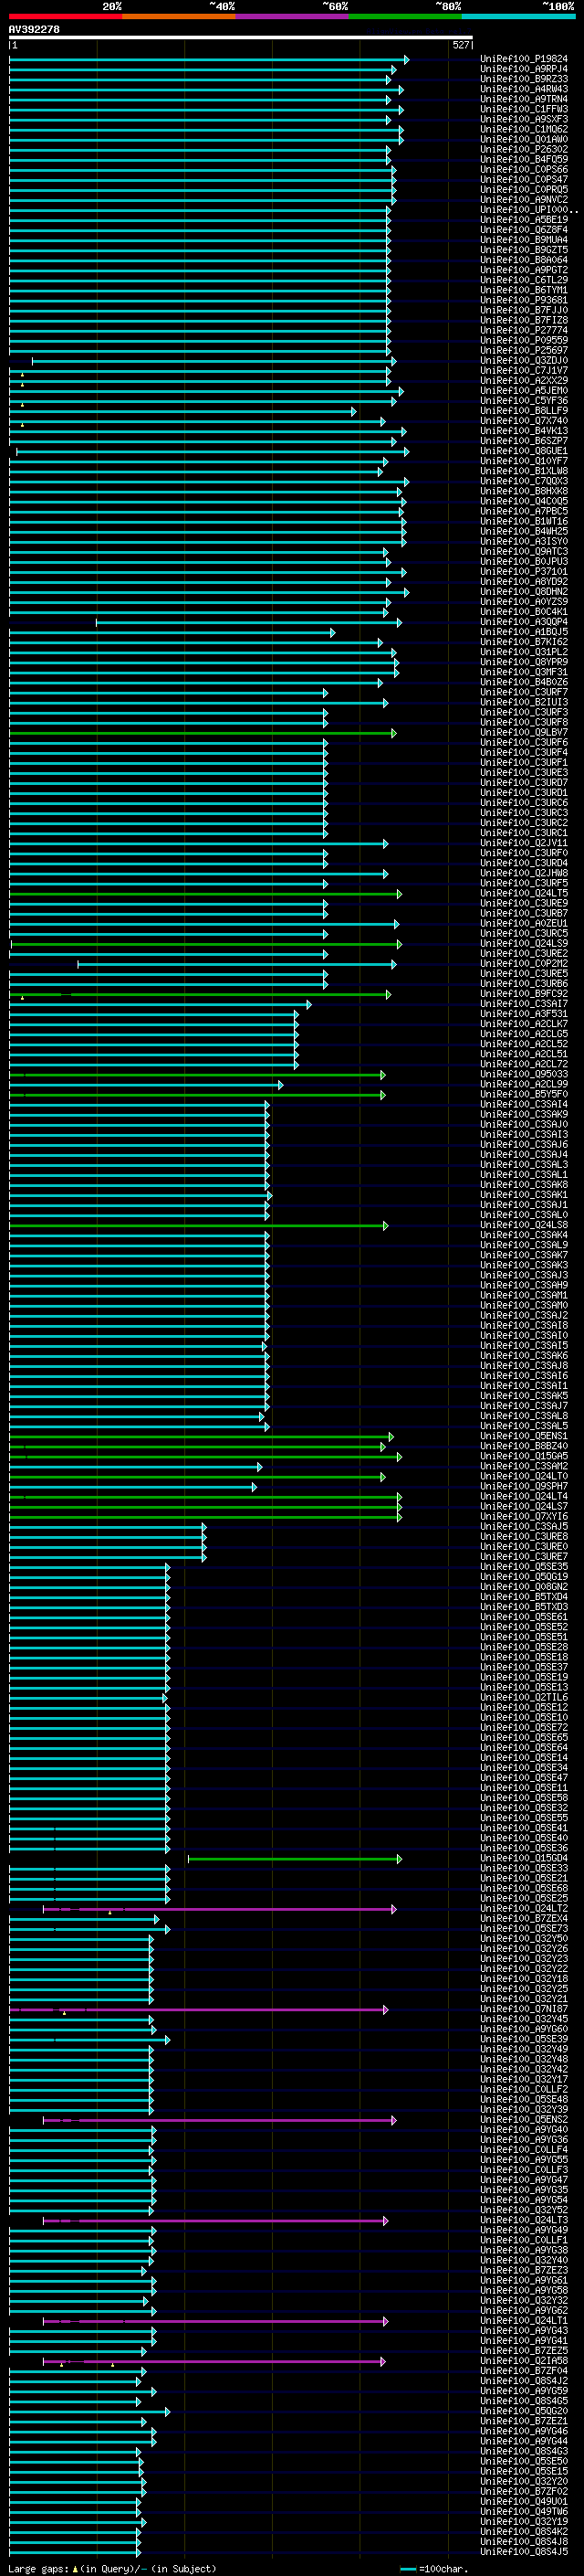
Task: Open hit UniRef100_B6TYM1
Action: [523, 290]
